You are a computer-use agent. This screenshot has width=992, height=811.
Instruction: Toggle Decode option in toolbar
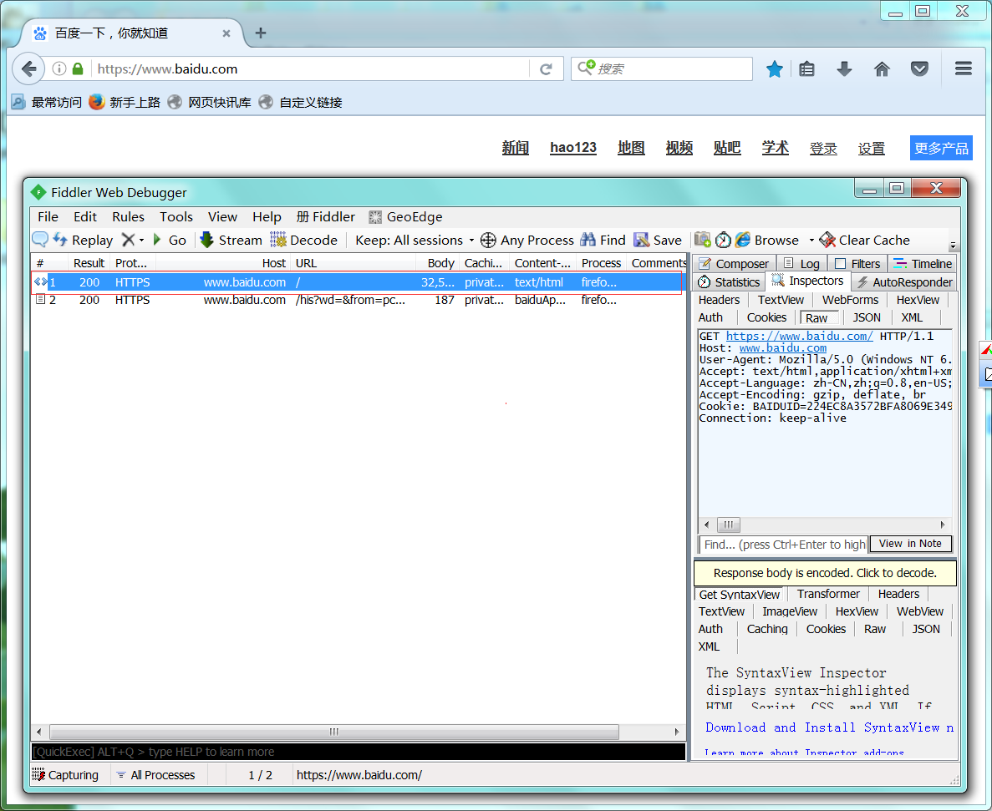[303, 241]
